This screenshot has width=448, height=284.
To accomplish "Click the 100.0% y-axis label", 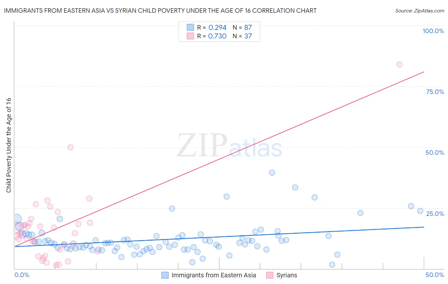I will pyautogui.click(x=433, y=31).
